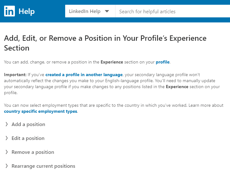Click chevron icon beside Add a position

[x=7, y=124]
